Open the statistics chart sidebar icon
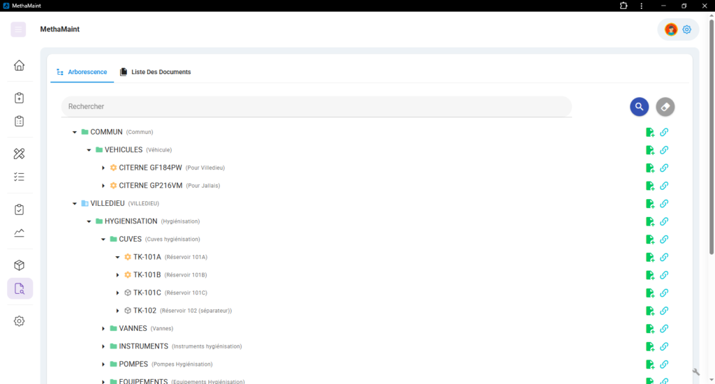This screenshot has height=384, width=715. (19, 233)
